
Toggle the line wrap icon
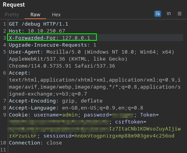coord(158,14)
